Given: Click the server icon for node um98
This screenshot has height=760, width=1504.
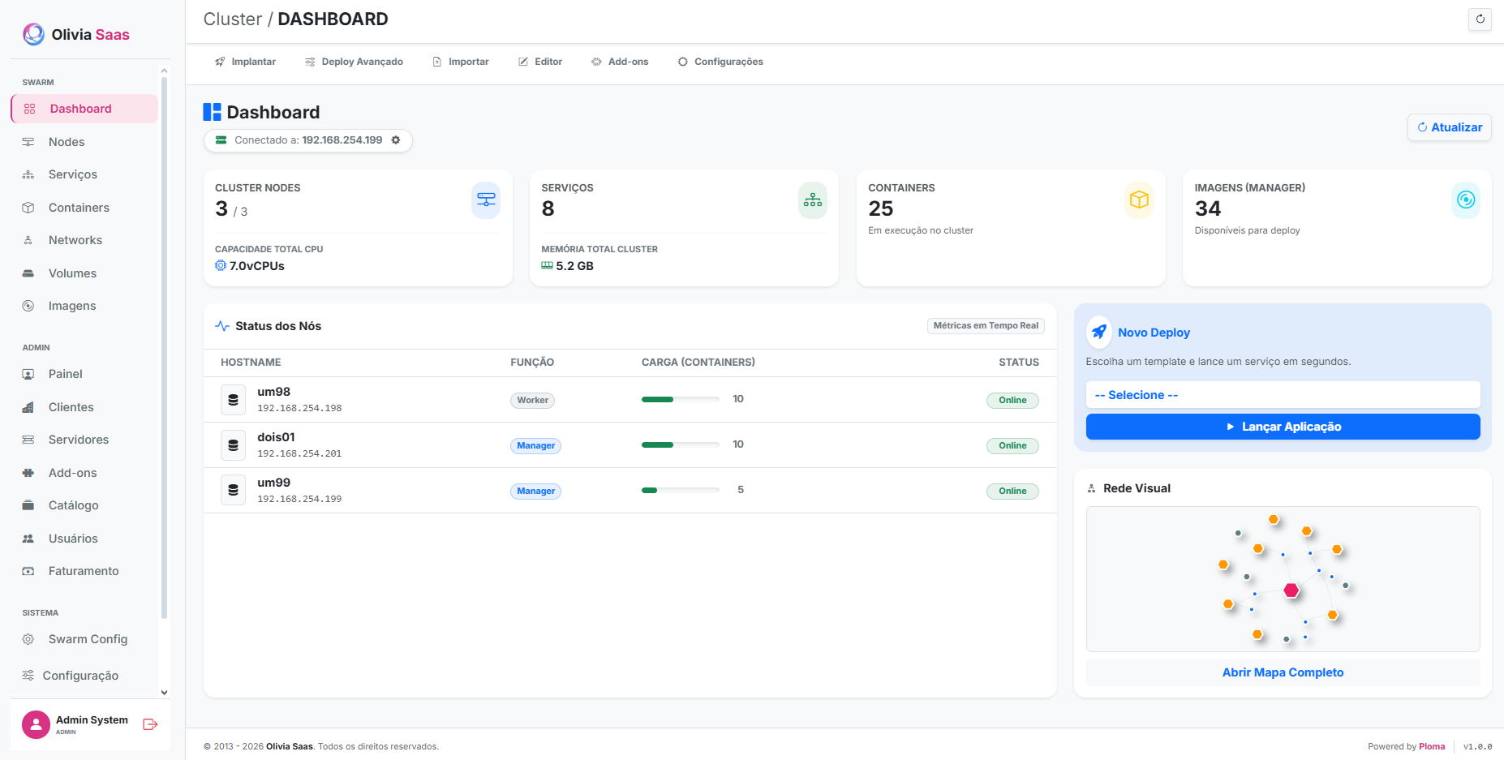Looking at the screenshot, I should [x=233, y=400].
